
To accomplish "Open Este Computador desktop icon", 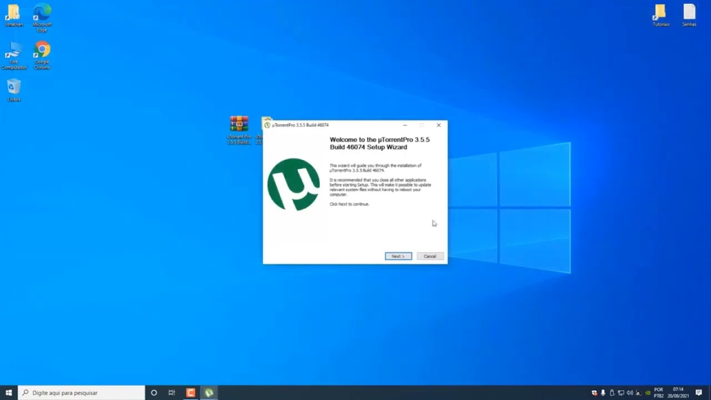I will [x=14, y=56].
